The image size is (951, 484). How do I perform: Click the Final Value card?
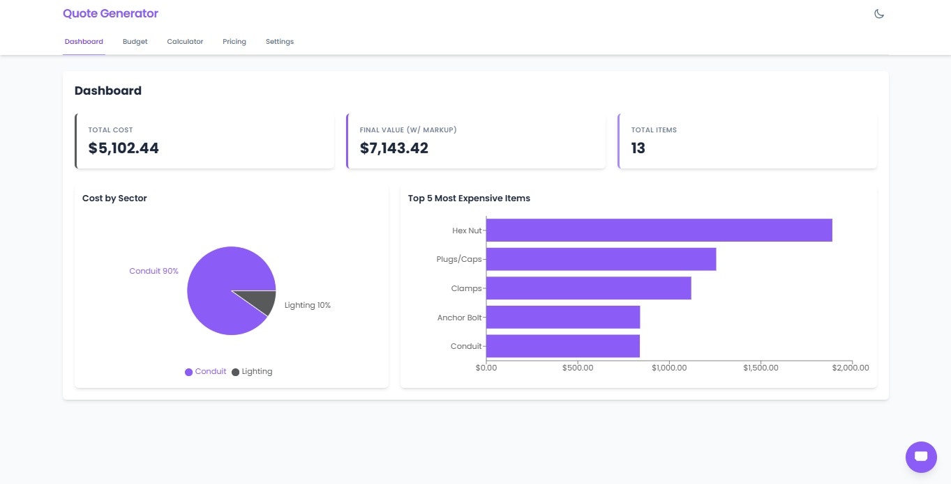pos(475,140)
